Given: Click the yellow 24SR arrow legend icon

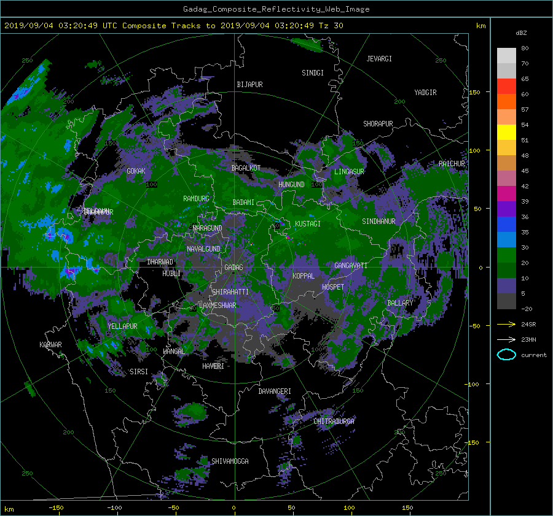Looking at the screenshot, I should (x=506, y=324).
